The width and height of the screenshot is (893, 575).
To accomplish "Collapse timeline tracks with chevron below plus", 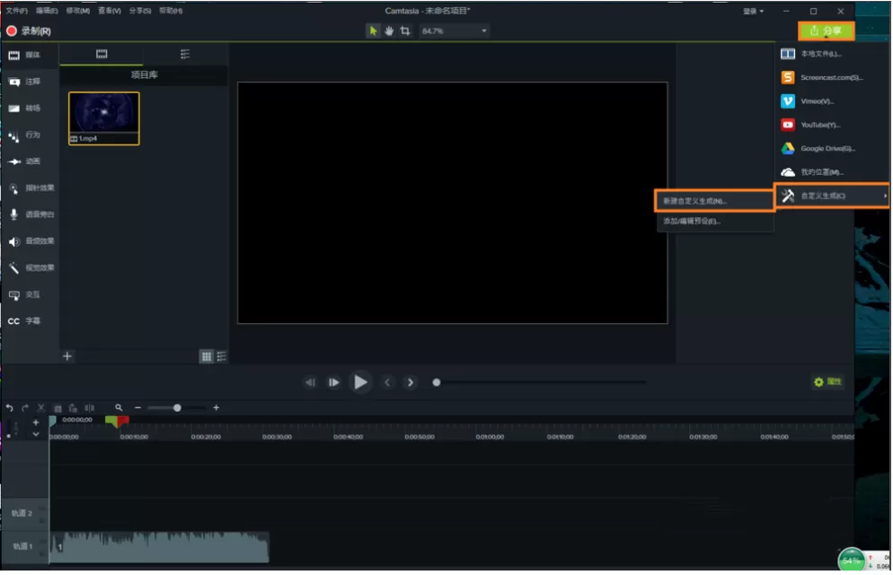I will (x=36, y=434).
